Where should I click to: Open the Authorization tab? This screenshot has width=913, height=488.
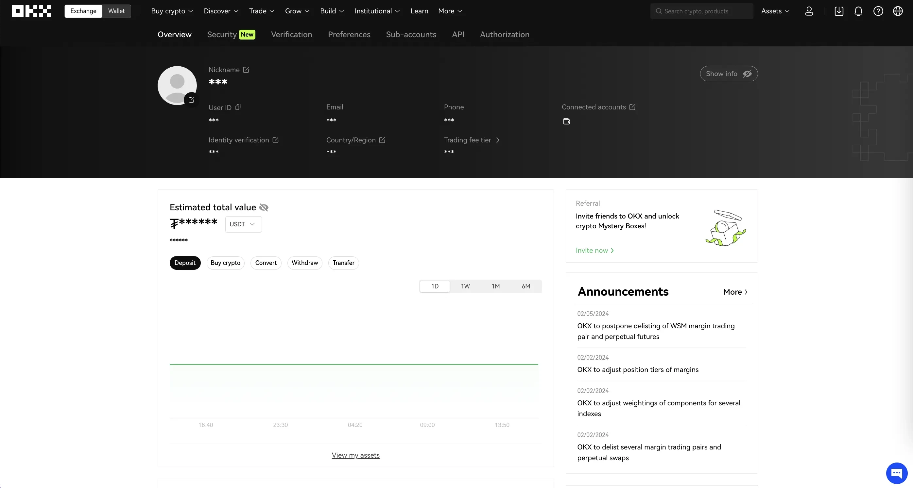coord(504,34)
